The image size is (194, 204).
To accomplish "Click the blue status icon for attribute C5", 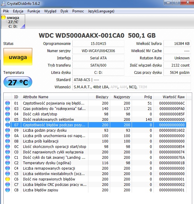I will 8,174.
